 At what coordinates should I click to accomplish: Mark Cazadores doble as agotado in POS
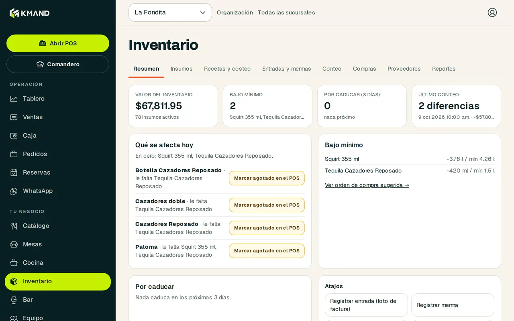[x=267, y=205]
